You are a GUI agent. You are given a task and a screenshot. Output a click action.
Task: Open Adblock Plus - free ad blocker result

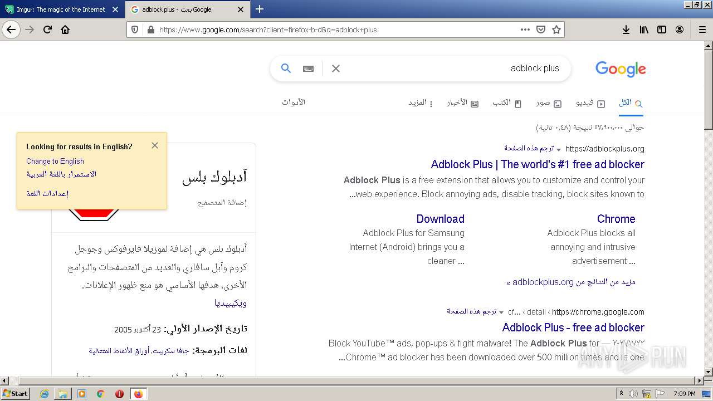573,327
